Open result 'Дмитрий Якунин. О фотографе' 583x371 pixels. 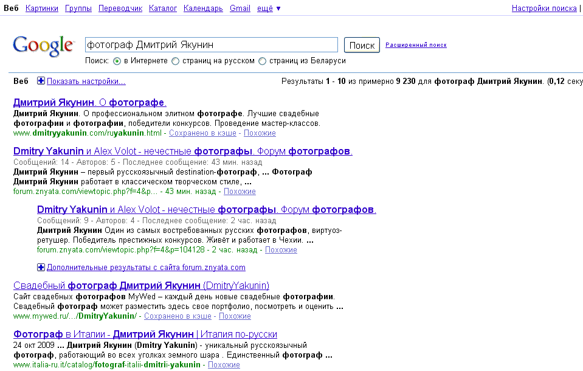[89, 103]
